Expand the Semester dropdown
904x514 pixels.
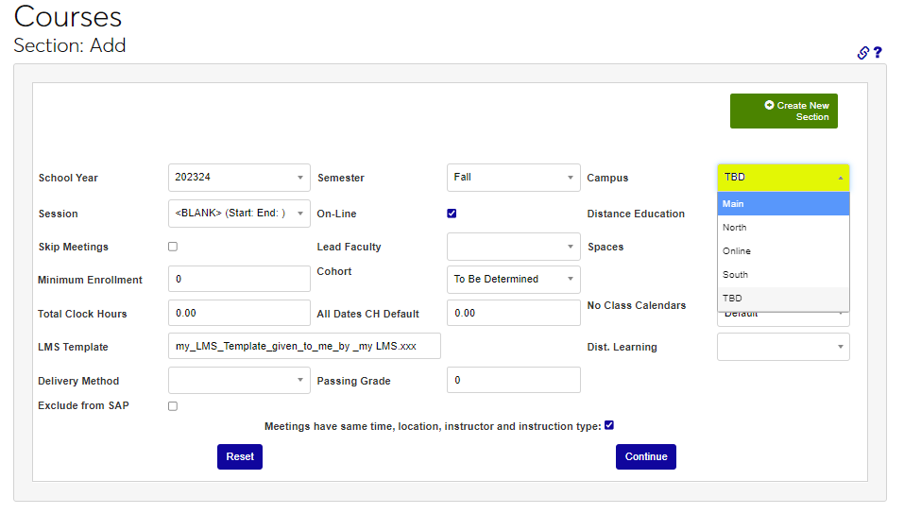tap(513, 178)
